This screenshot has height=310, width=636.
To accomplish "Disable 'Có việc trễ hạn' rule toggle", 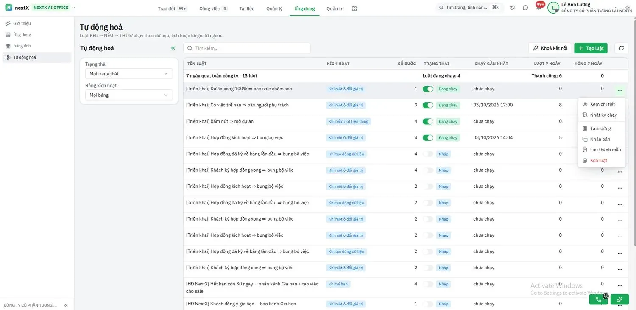I will (x=428, y=105).
